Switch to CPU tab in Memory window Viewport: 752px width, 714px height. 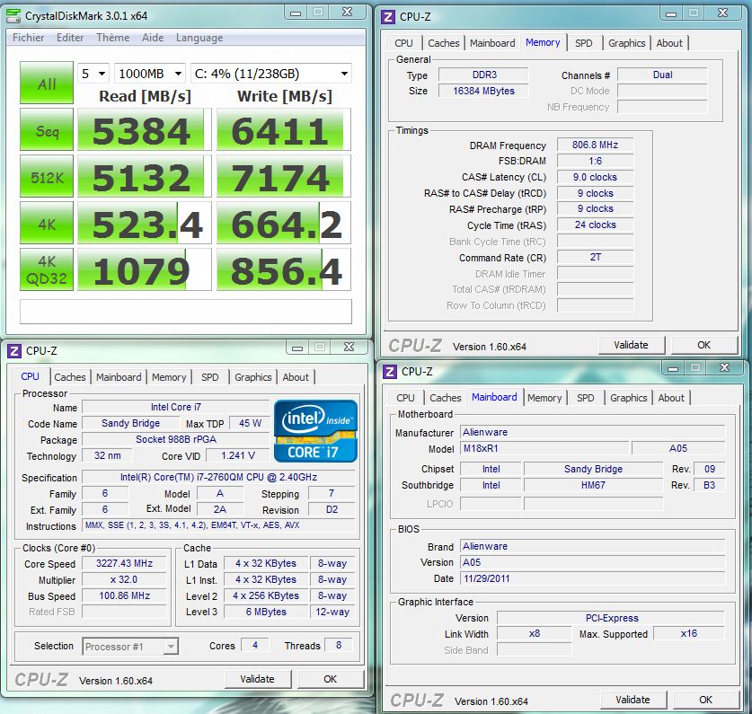(403, 43)
